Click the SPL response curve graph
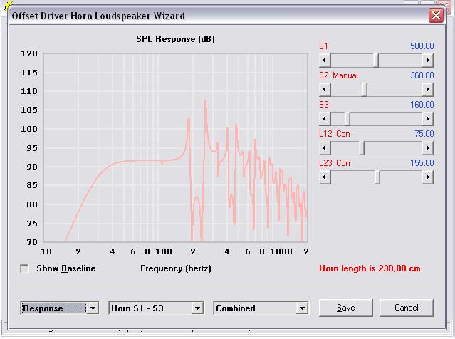 point(176,147)
